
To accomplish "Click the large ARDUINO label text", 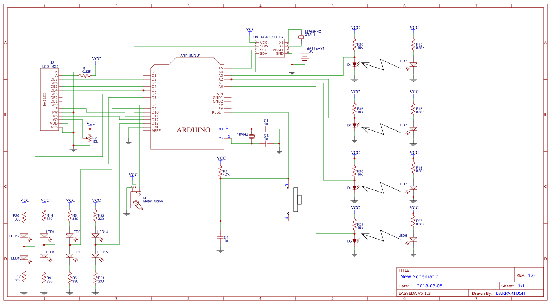I will point(194,130).
